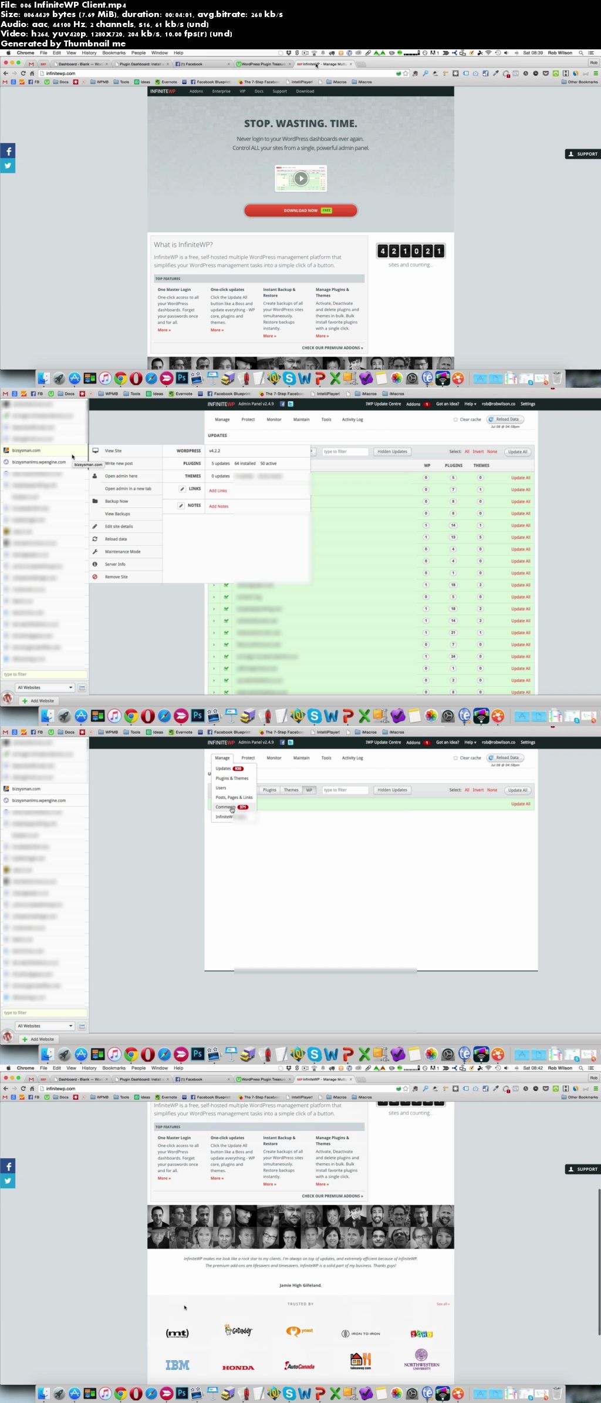Viewport: 601px width, 1403px height.
Task: Click the IBM logo under Trusted By
Action: 177,1365
